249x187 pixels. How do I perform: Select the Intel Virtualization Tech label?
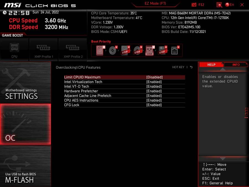(83, 82)
